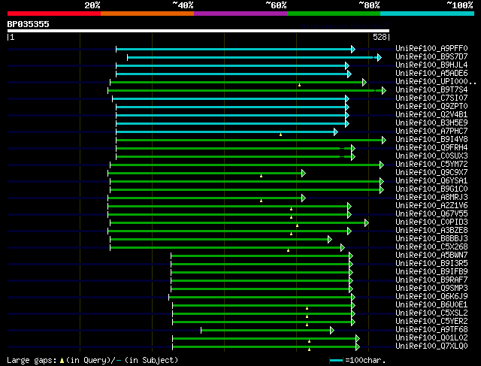481x366 pixels.
Task: Select the UniRef100_Q67V55 label
Action: click(431, 214)
